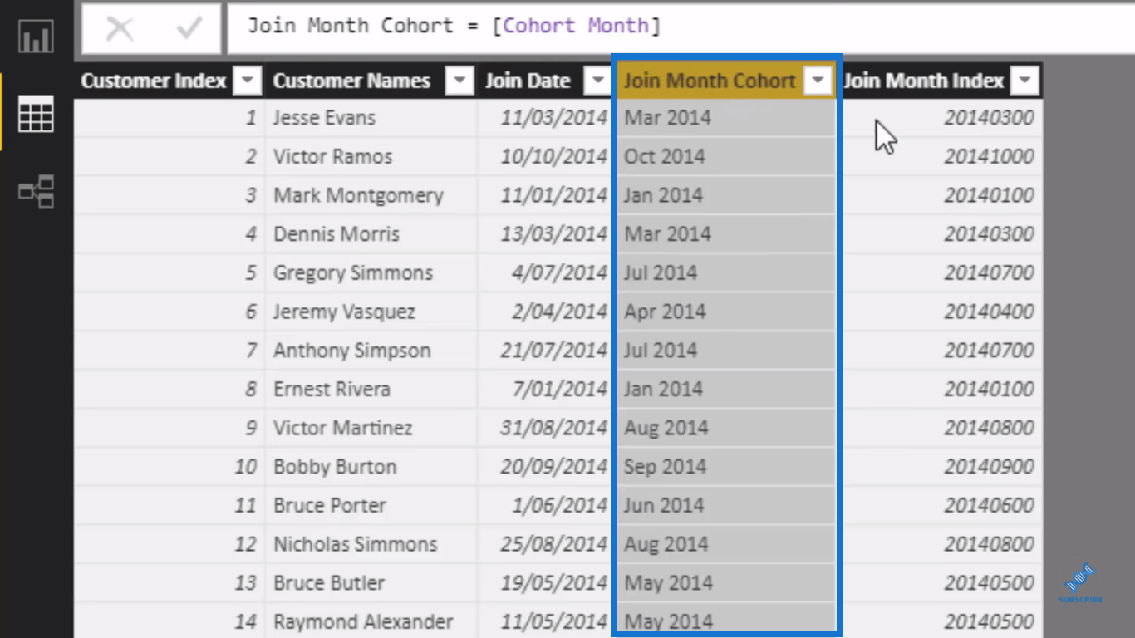Open Model relationships view icon
Image resolution: width=1135 pixels, height=638 pixels.
tap(36, 191)
